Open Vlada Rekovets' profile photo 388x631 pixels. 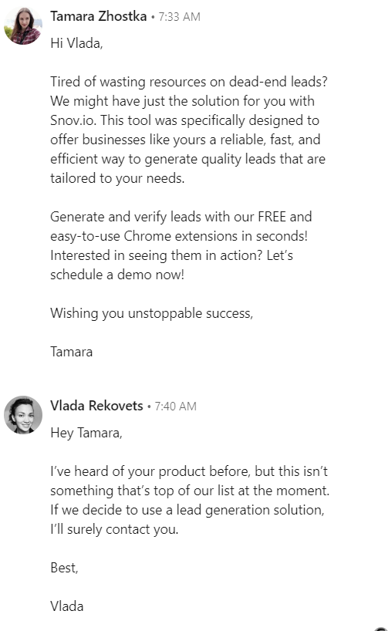(x=23, y=415)
